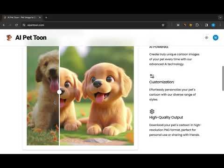Open the site information icon beside URL

click(x=24, y=25)
